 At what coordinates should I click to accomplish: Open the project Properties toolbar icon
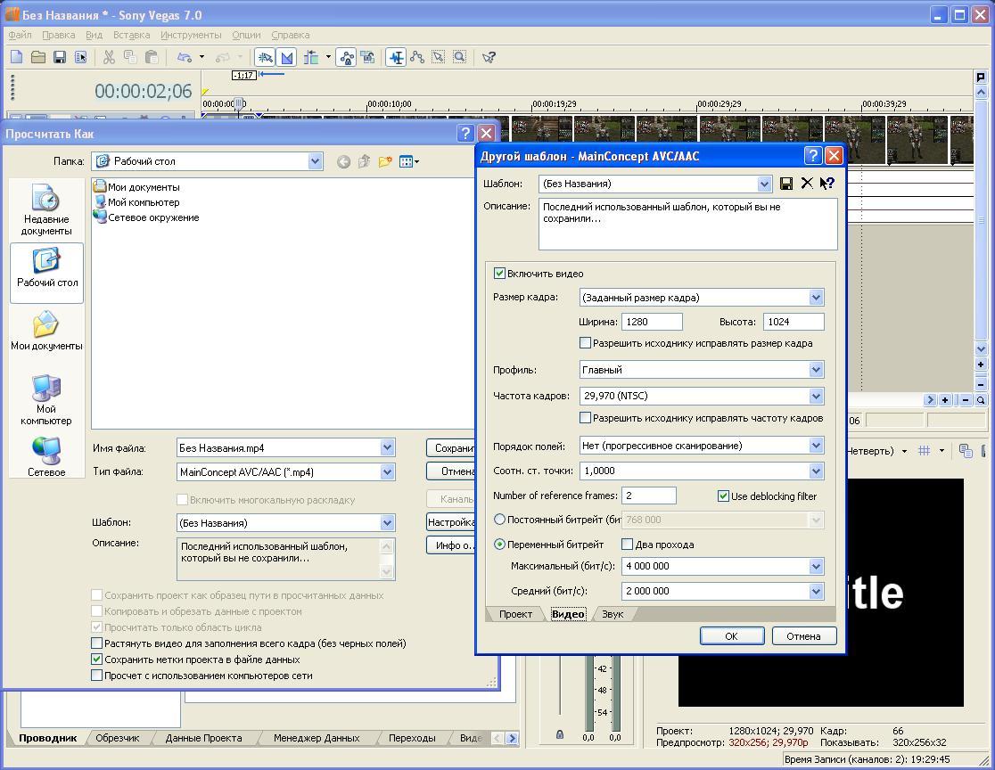tap(80, 57)
